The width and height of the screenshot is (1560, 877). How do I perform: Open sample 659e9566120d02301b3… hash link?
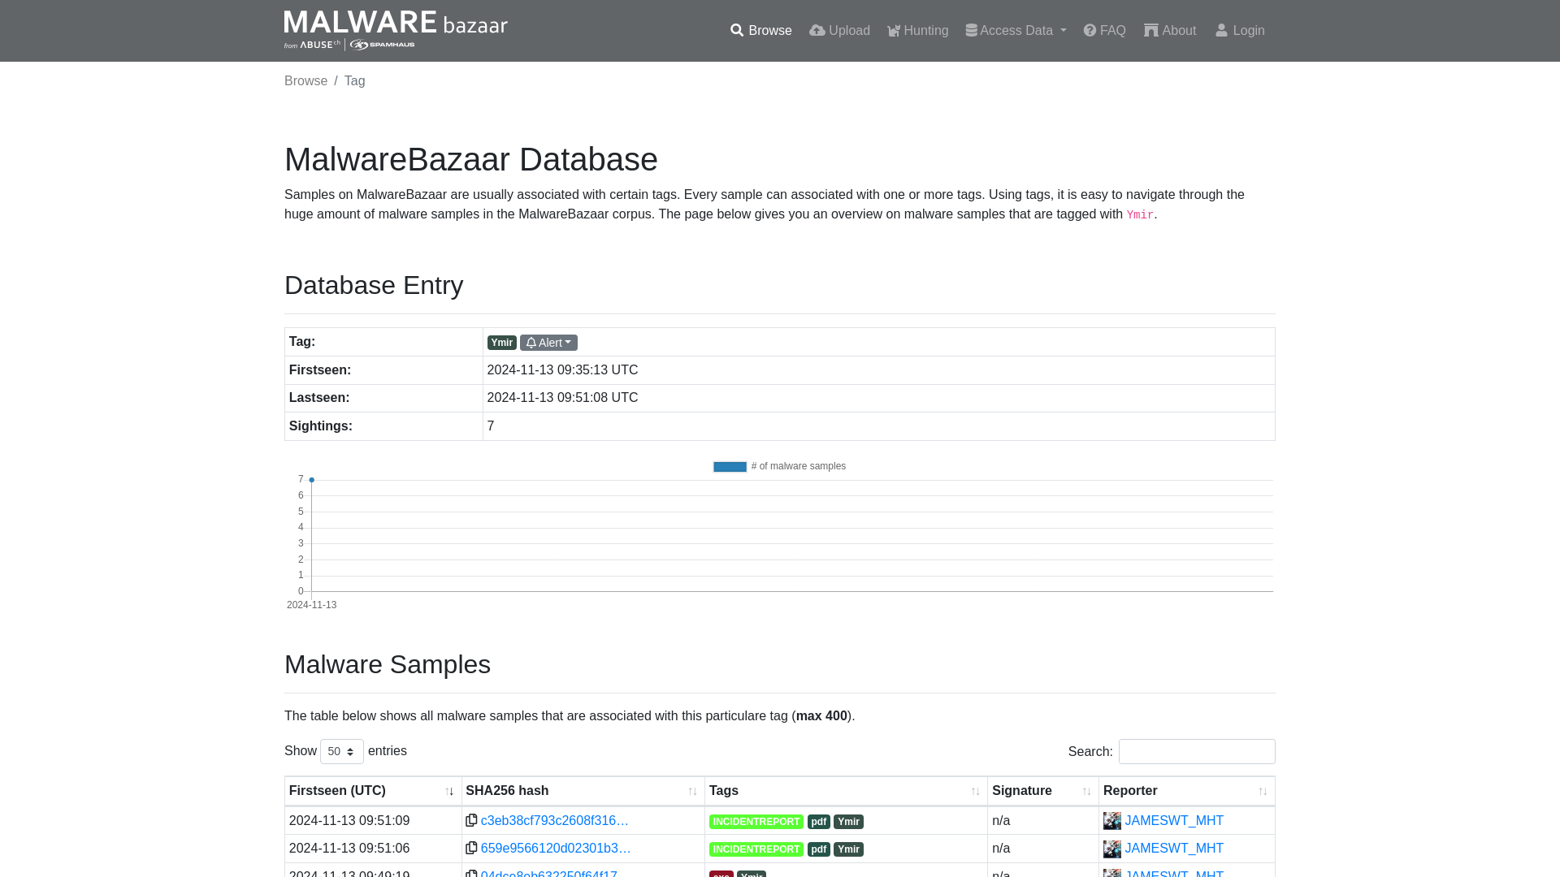point(556,848)
